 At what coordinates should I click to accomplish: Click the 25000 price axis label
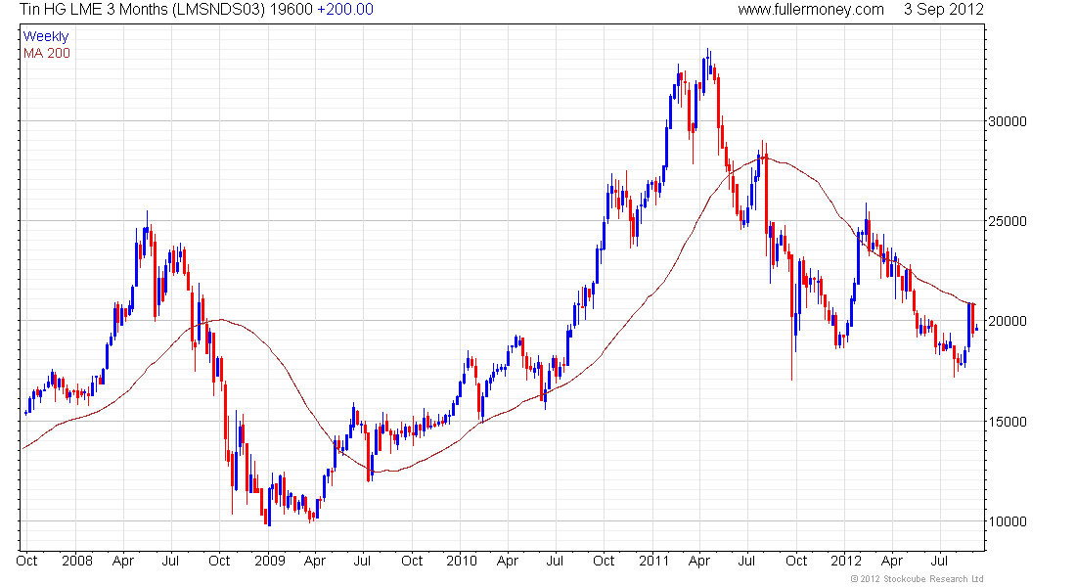[1008, 221]
